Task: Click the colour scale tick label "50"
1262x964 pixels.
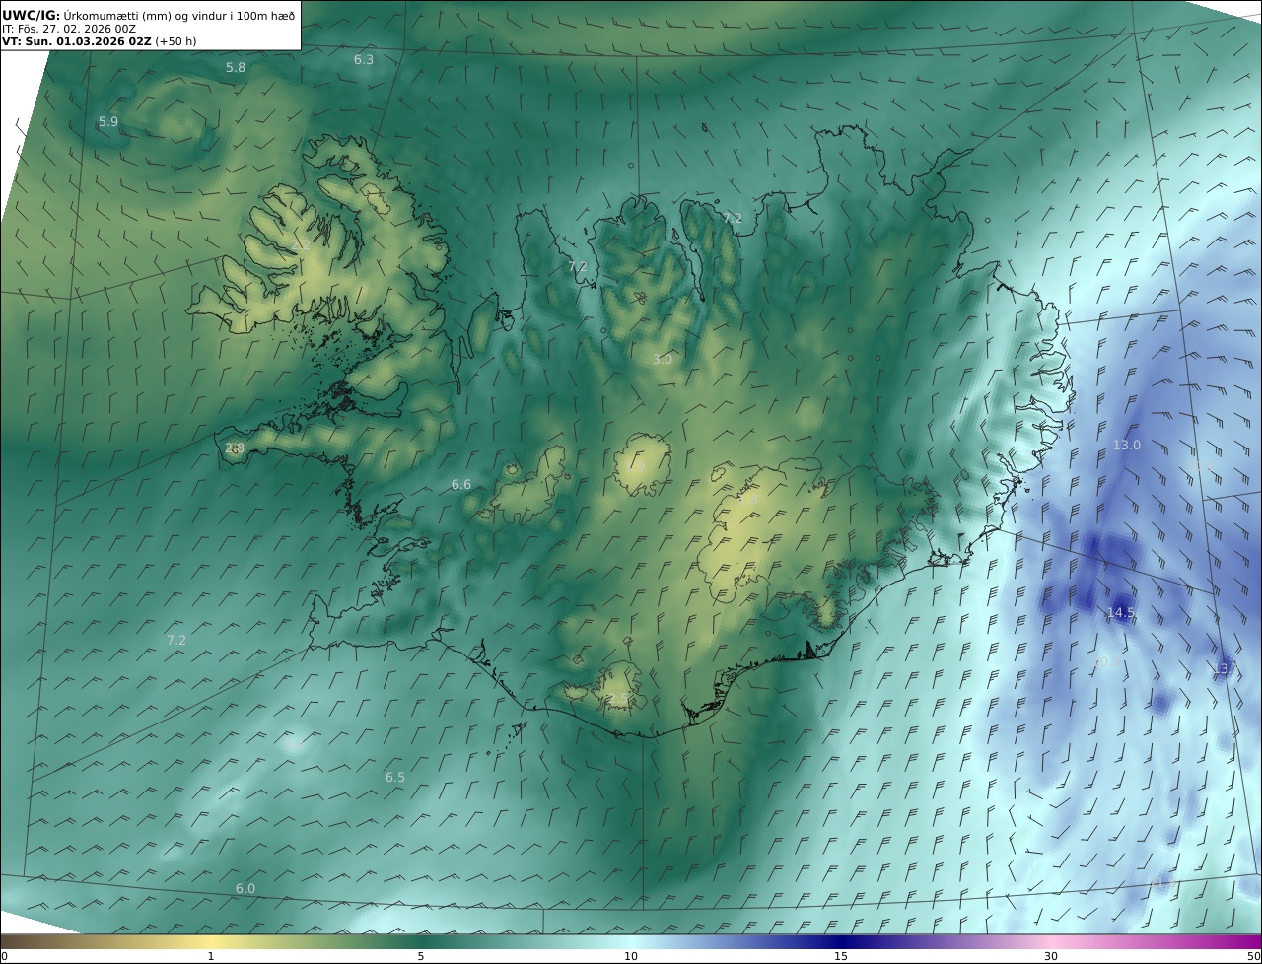Action: pos(1254,956)
